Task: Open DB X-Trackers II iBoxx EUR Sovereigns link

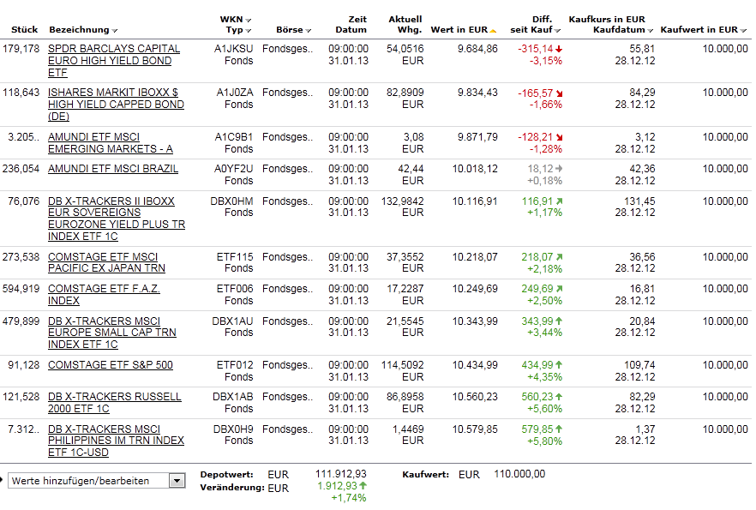Action: coord(117,219)
